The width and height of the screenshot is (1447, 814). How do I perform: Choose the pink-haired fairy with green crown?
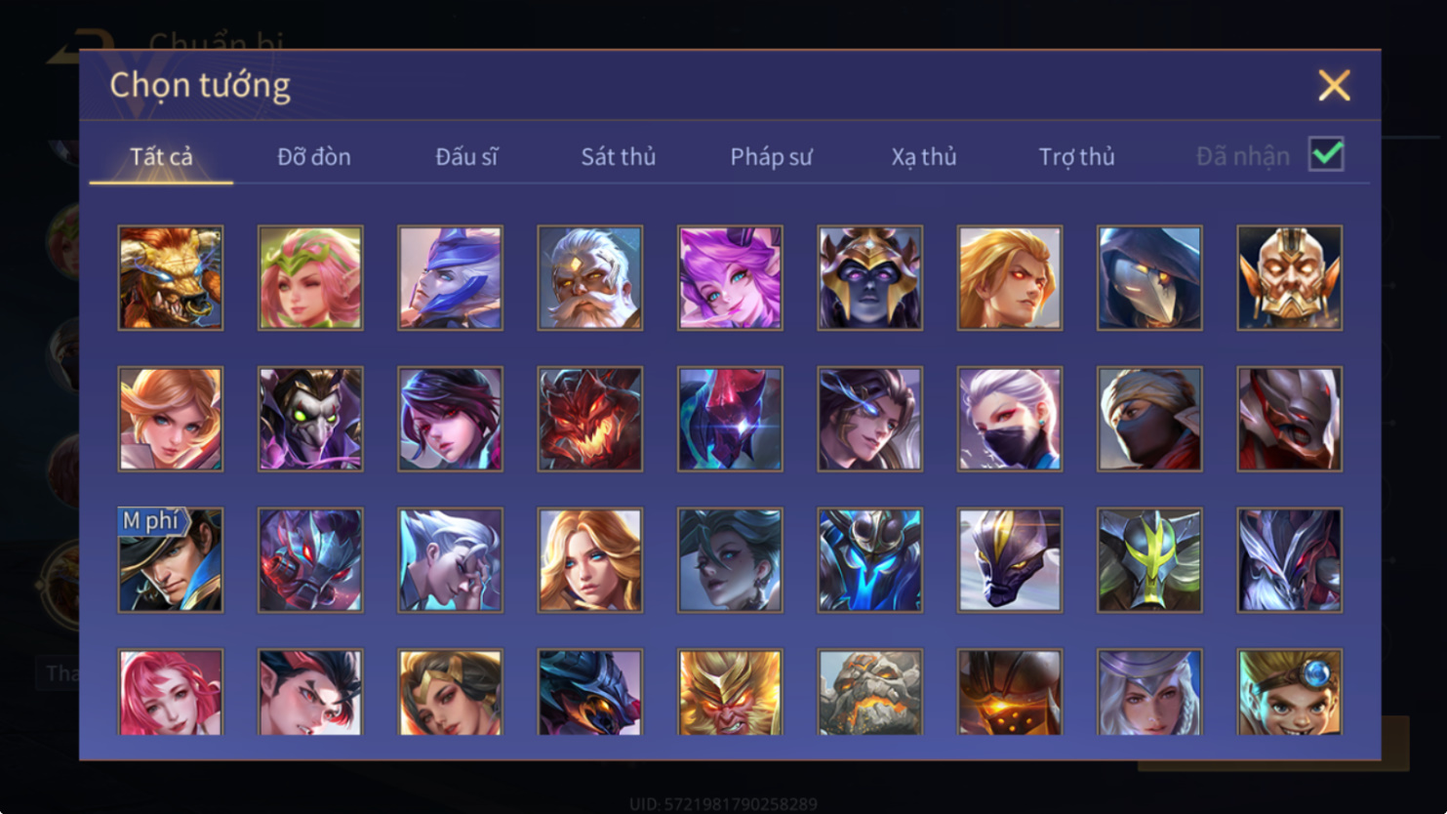click(x=310, y=278)
